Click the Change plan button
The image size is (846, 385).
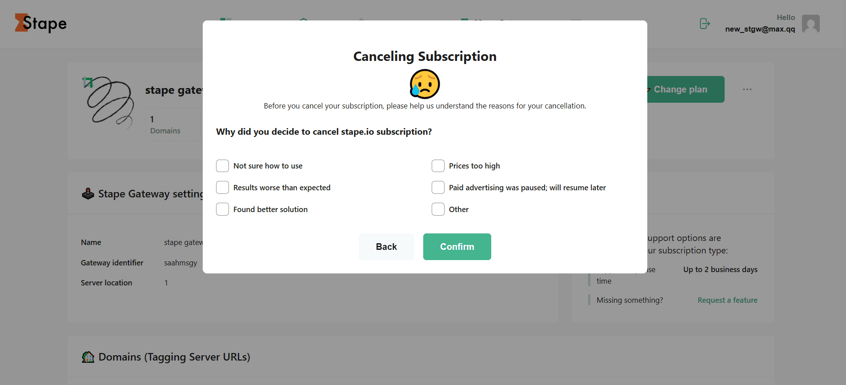(686, 89)
